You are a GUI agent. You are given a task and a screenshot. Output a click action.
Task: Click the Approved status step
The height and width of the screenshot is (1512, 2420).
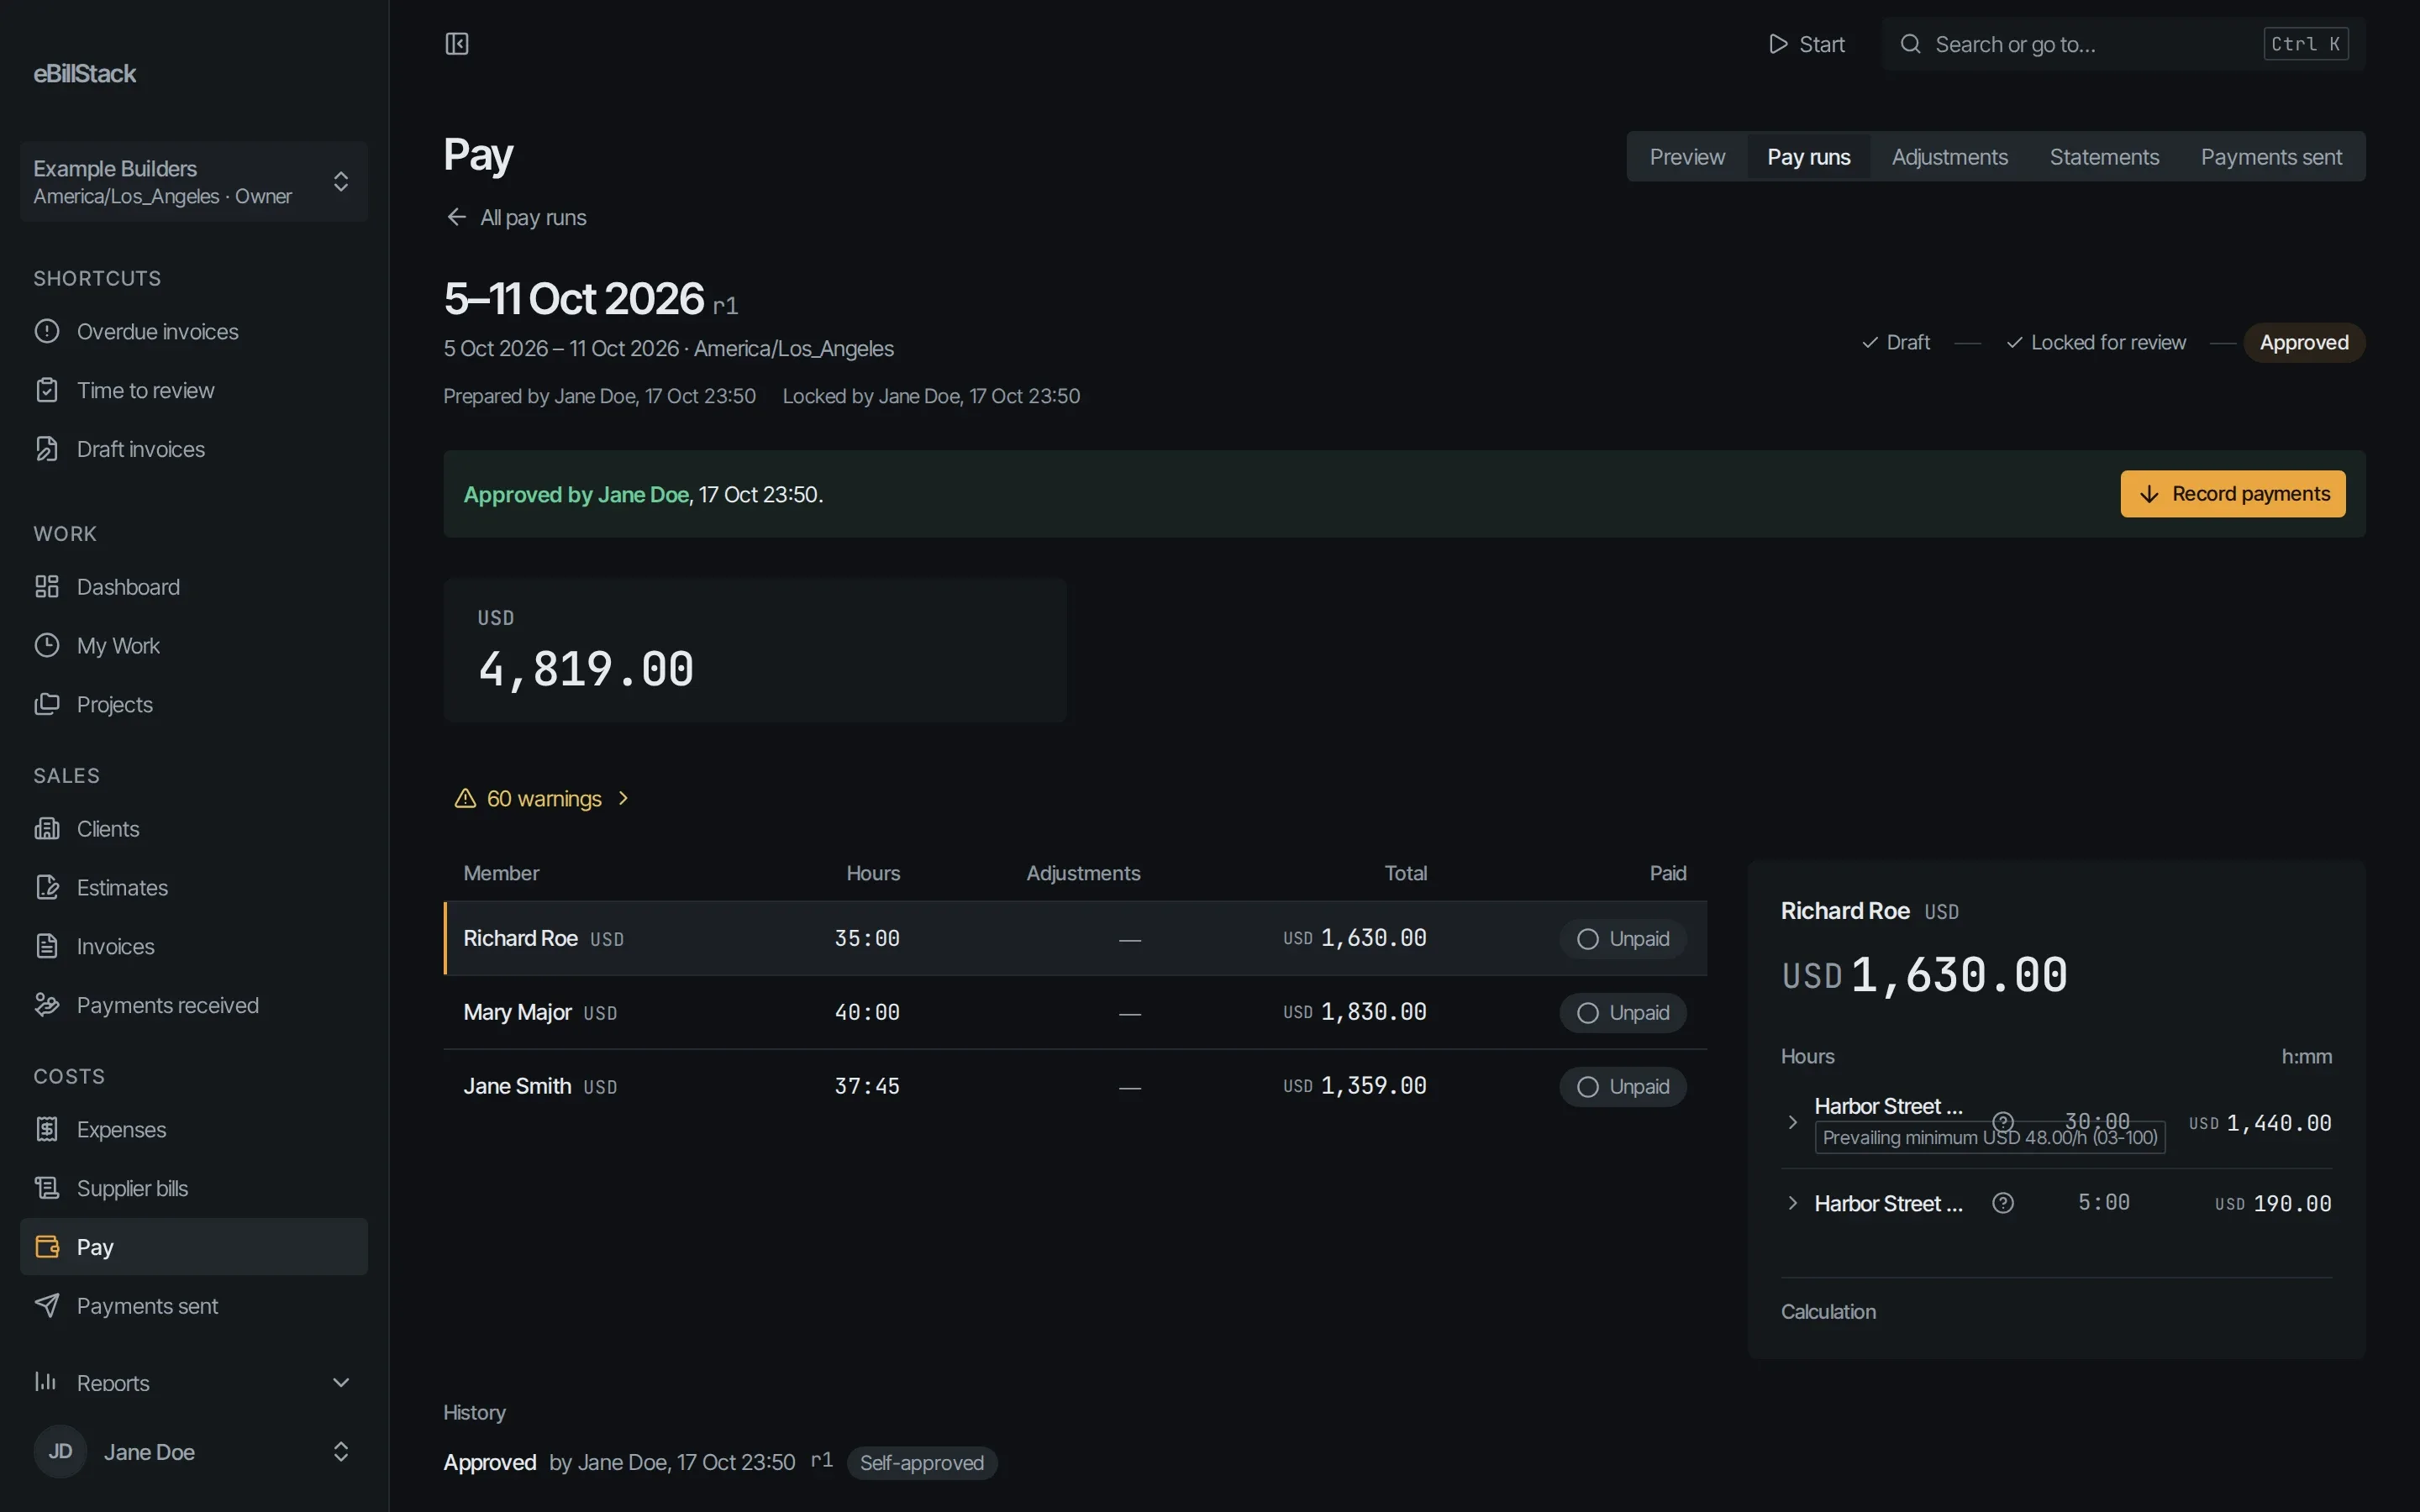pyautogui.click(x=2303, y=343)
